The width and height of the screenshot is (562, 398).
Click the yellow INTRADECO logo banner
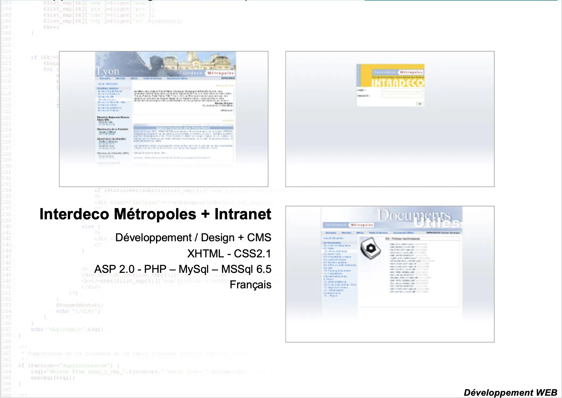pyautogui.click(x=390, y=76)
